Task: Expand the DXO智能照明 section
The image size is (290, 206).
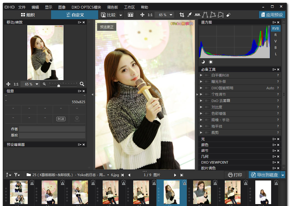Action: tap(201, 88)
